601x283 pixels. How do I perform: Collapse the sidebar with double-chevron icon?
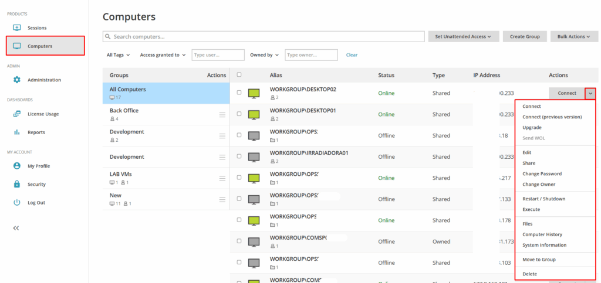point(16,228)
